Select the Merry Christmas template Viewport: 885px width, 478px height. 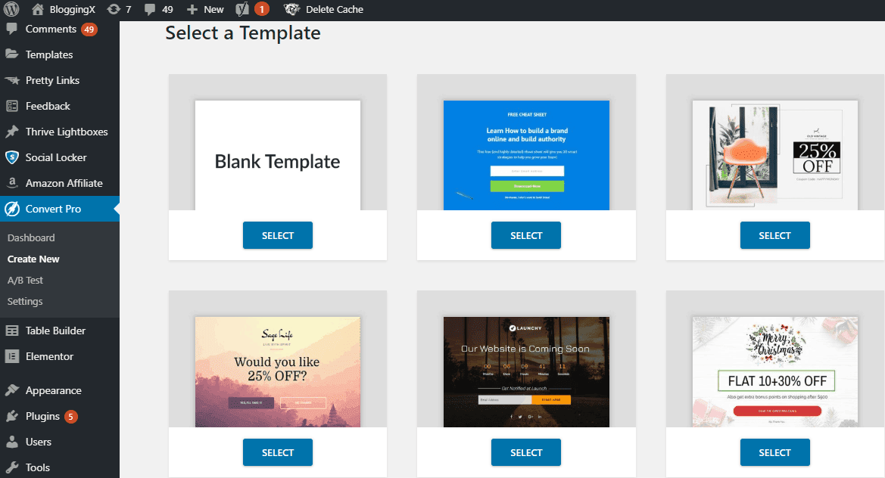[775, 452]
